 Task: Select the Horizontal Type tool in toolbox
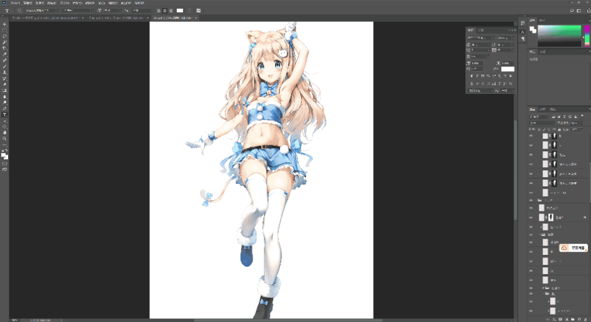pyautogui.click(x=4, y=114)
